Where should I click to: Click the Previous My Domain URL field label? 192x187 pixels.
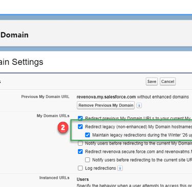[45, 97]
